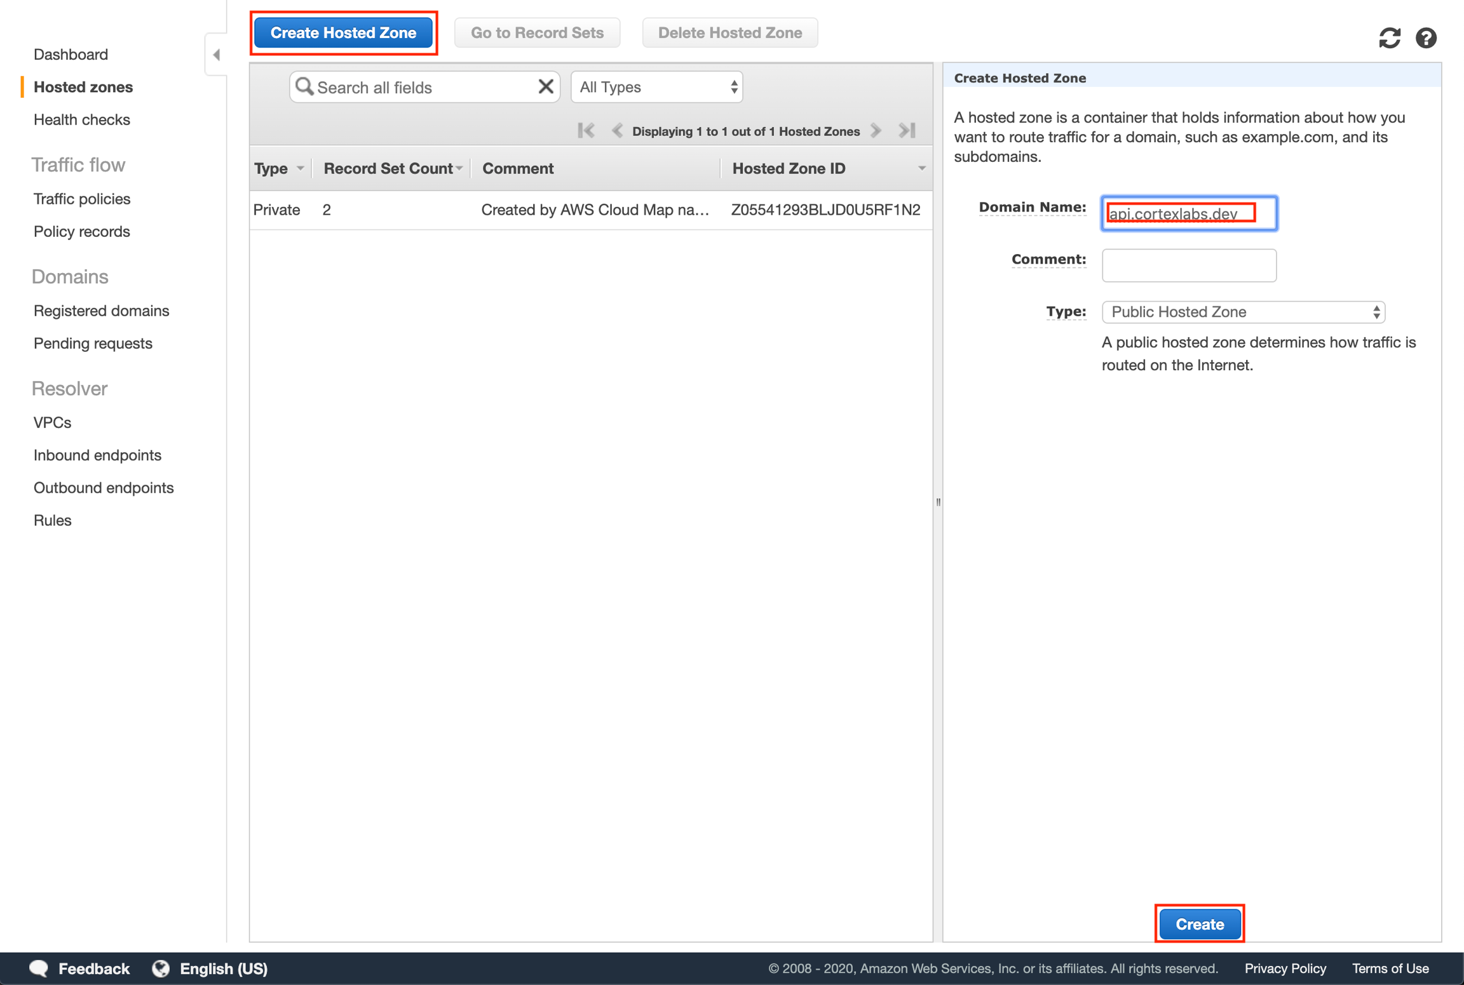Navigate to Registered domains
Image resolution: width=1464 pixels, height=985 pixels.
point(101,311)
